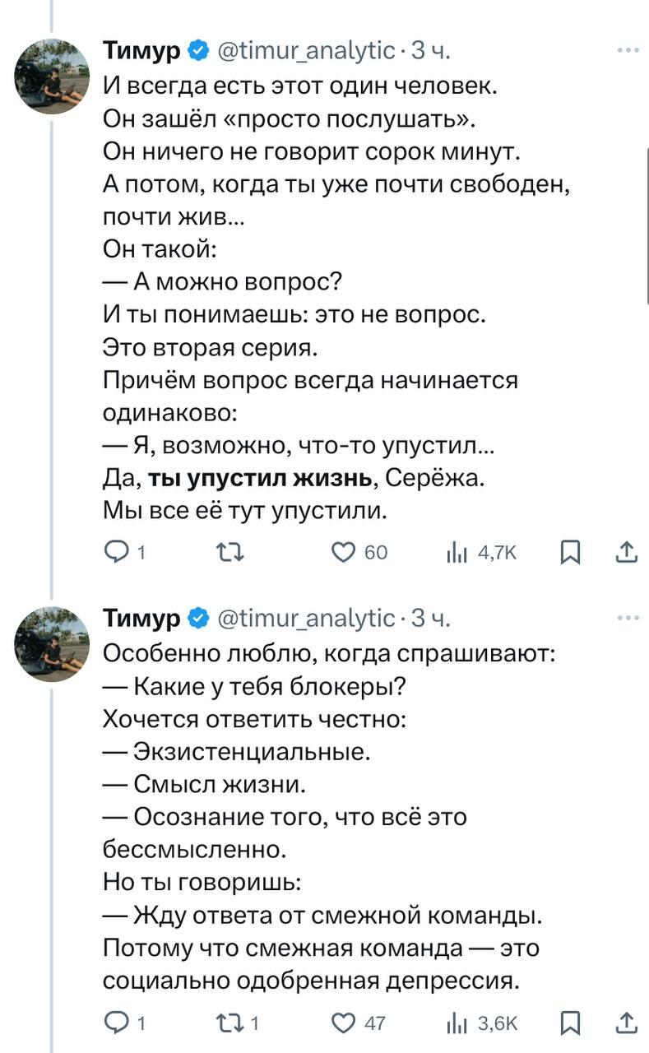Share the first tweet
The height and width of the screenshot is (1053, 649).
(627, 552)
